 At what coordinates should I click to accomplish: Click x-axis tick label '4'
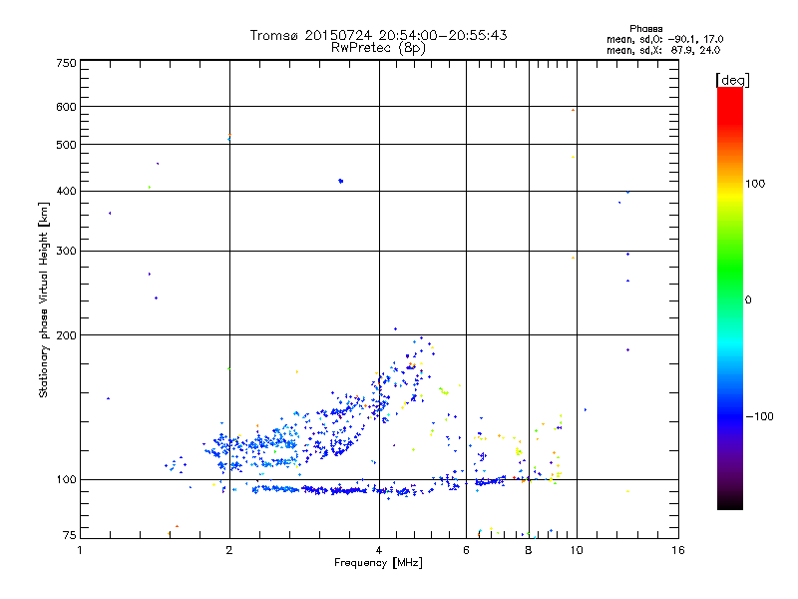[379, 550]
